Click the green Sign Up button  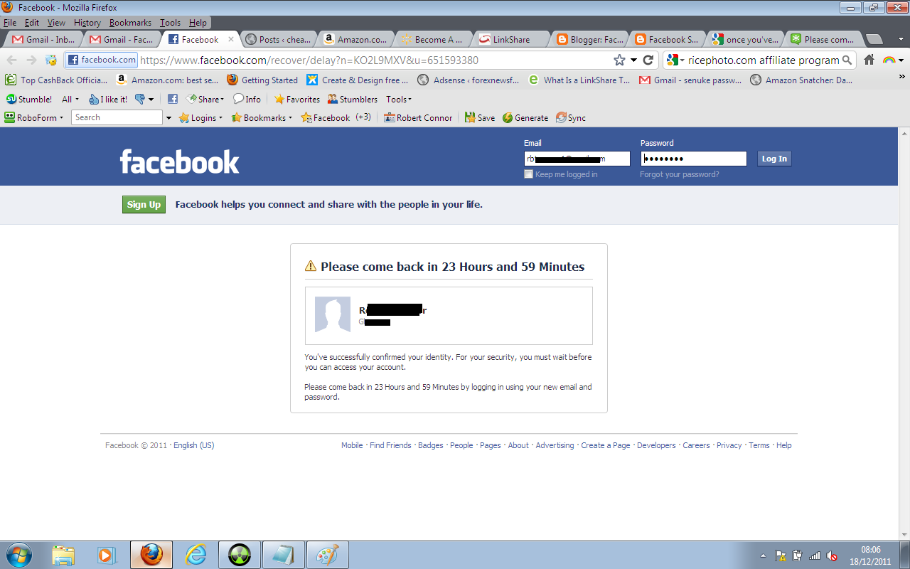point(144,205)
